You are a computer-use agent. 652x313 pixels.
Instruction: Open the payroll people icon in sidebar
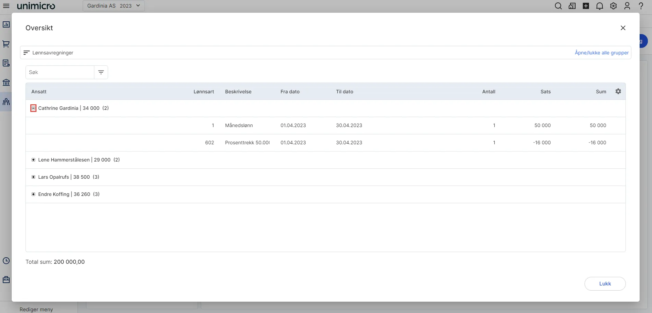point(6,102)
